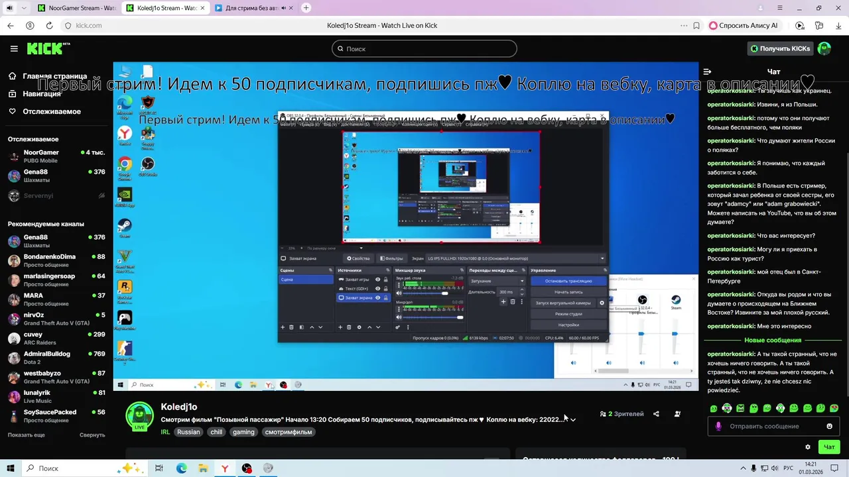
Task: Open the address bar three-dots menu
Action: 684,25
